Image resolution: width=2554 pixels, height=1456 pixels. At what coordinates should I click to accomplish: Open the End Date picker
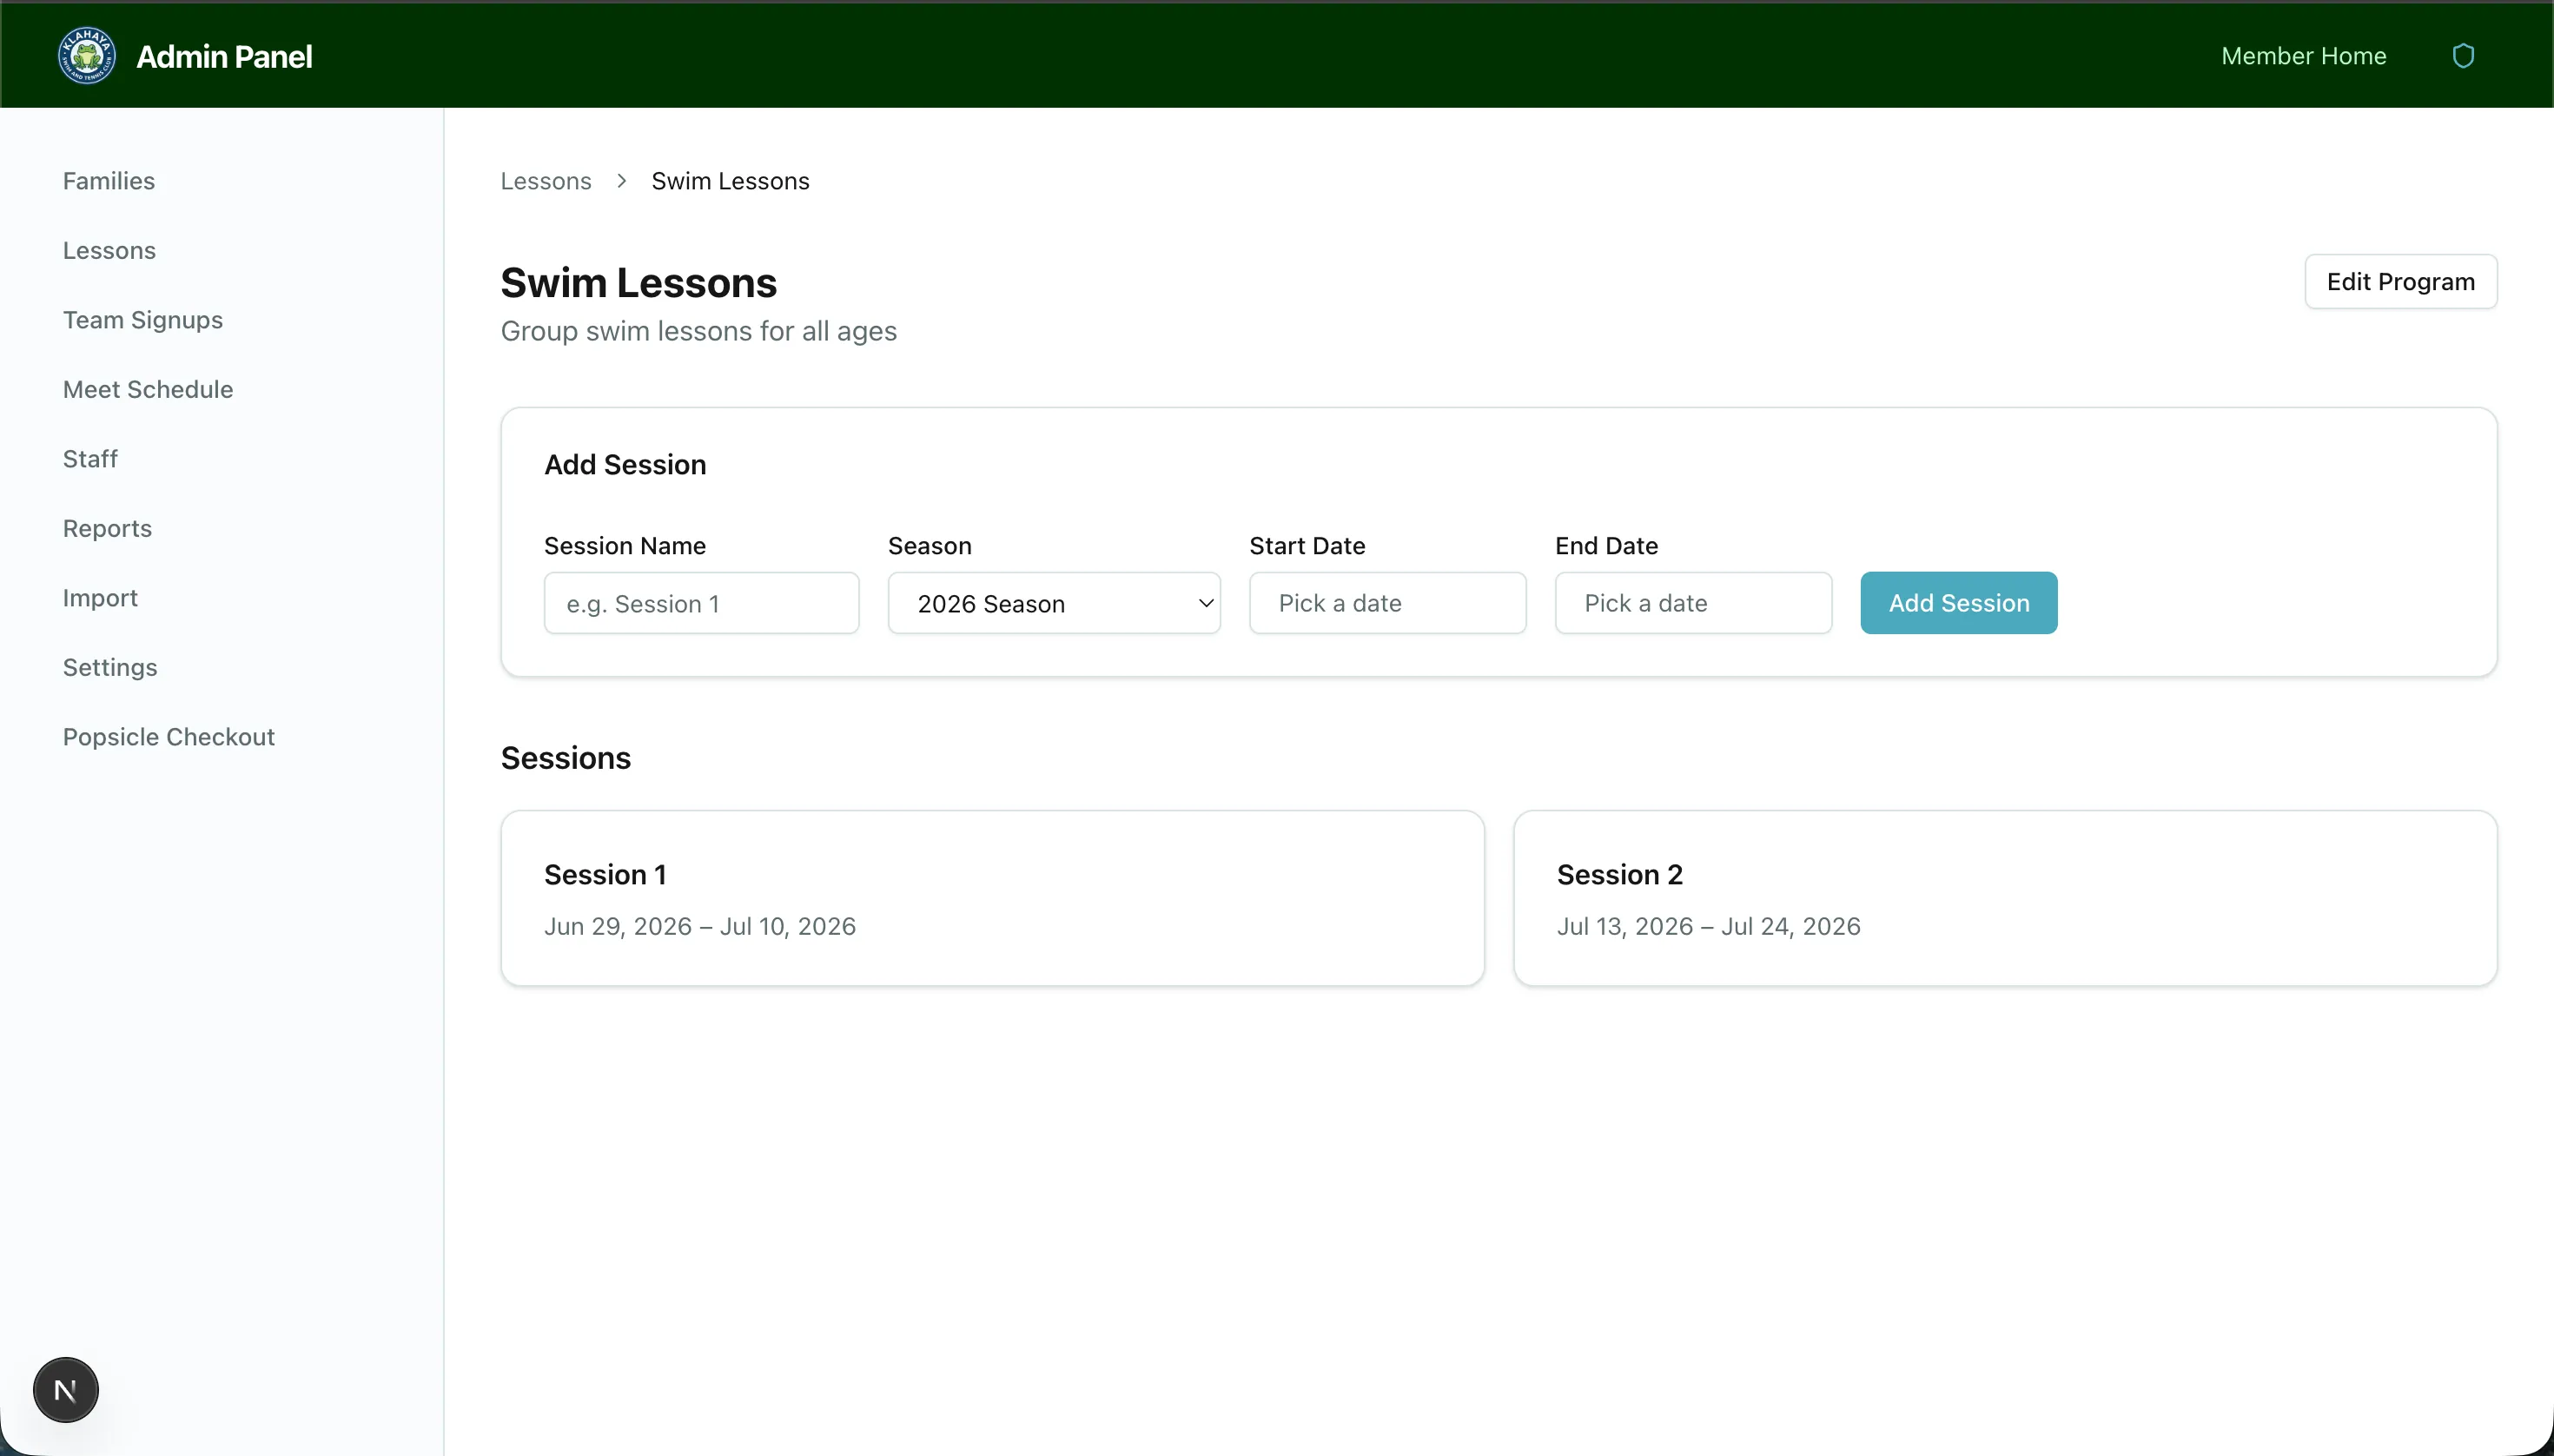pyautogui.click(x=1693, y=603)
